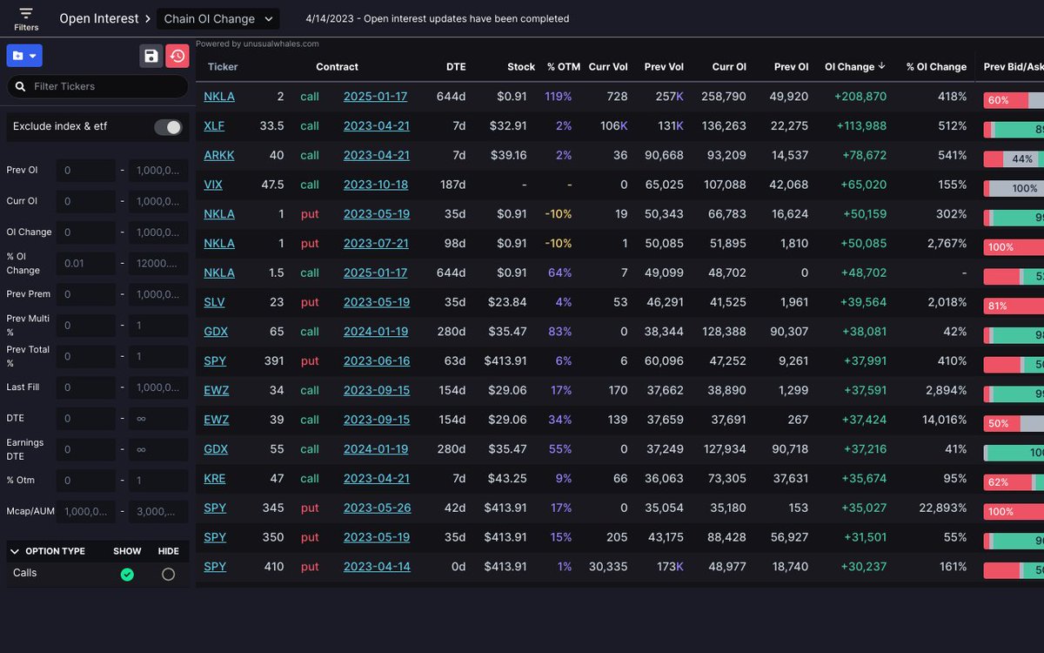Open the VIX ticker link
The width and height of the screenshot is (1044, 653).
coord(213,185)
